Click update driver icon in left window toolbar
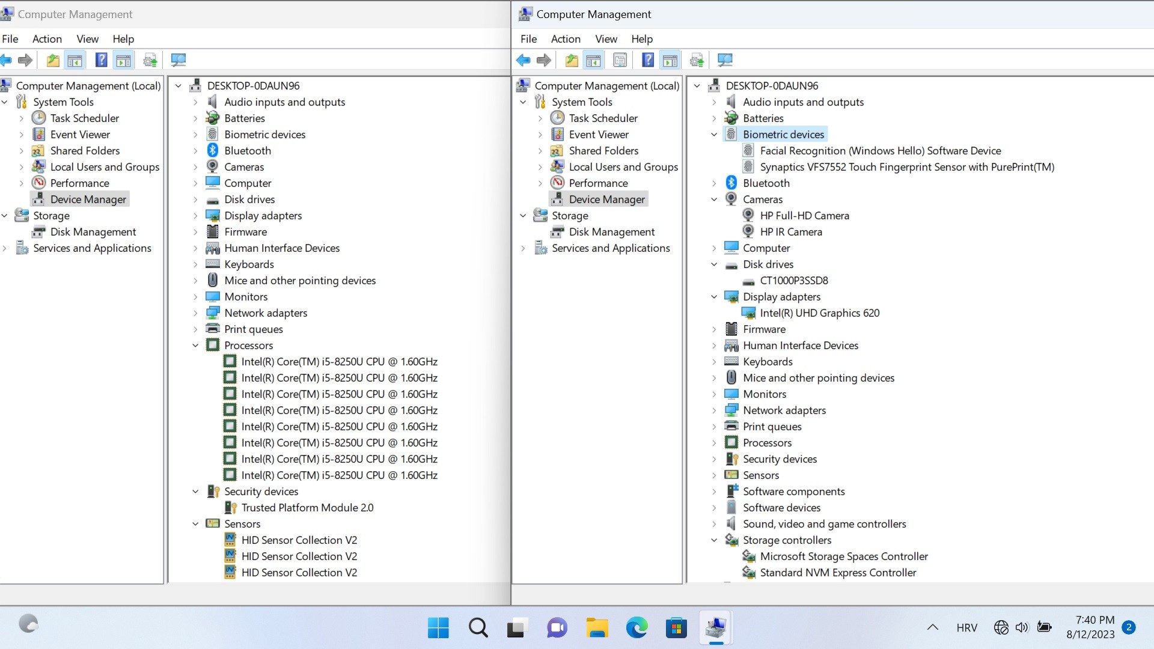Screen dimensions: 1154x649 tap(150, 60)
